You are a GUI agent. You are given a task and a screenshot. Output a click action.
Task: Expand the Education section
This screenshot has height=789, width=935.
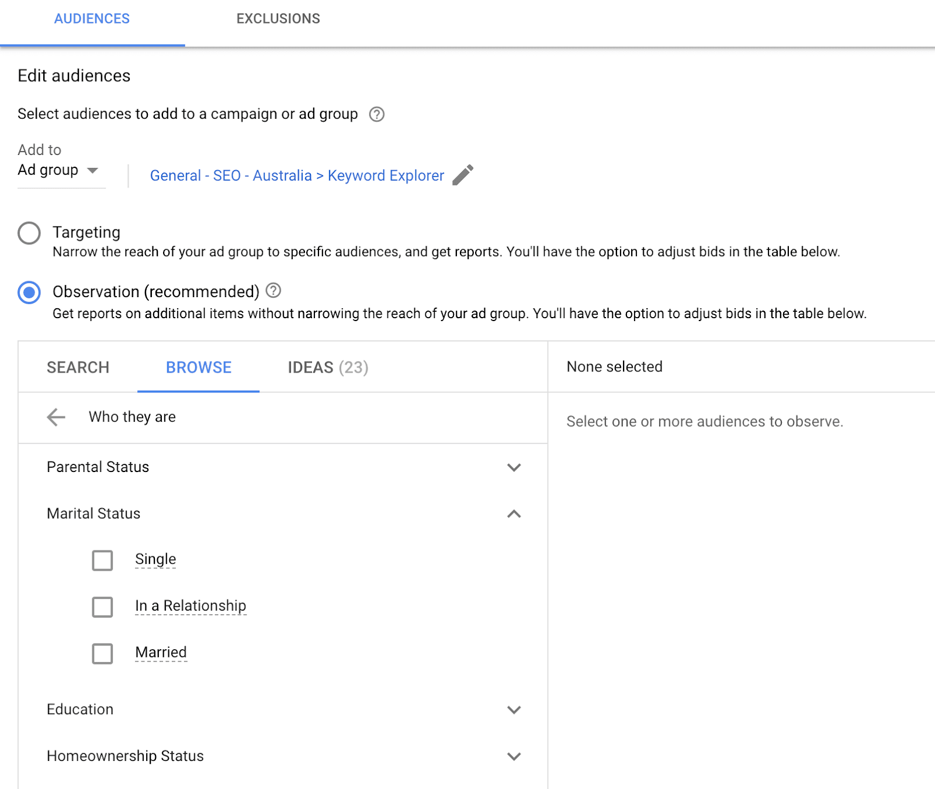tap(514, 710)
